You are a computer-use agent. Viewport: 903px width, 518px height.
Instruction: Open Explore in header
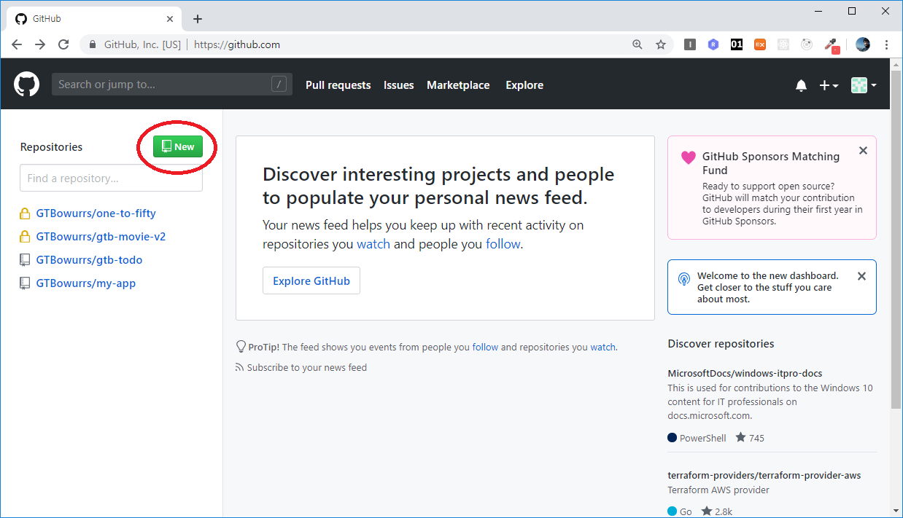[x=524, y=85]
